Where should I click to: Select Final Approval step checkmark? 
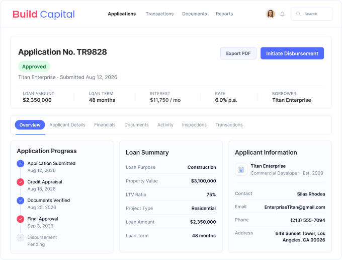21,219
